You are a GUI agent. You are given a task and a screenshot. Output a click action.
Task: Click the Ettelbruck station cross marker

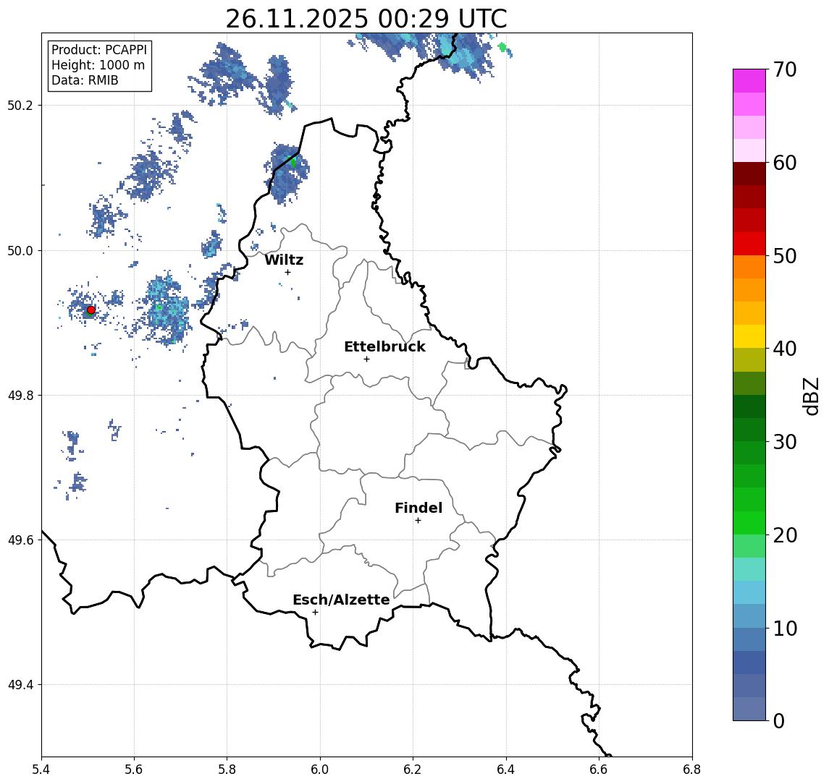pyautogui.click(x=366, y=359)
